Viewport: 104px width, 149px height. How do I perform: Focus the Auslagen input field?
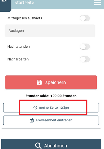click(50, 31)
